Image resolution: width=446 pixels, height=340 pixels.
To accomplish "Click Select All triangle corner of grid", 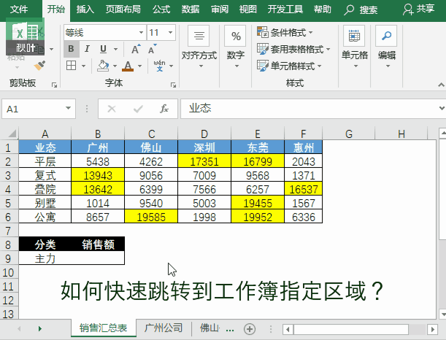I will [x=12, y=133].
